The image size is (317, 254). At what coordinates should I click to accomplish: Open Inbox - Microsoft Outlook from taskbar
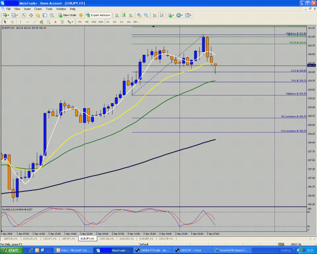(73, 250)
